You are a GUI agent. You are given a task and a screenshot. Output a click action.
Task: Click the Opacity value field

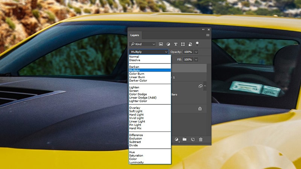(x=188, y=52)
